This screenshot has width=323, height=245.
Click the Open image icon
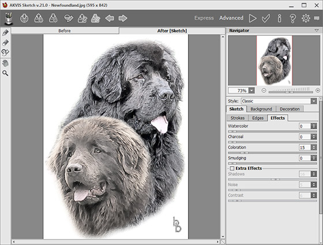tap(24, 18)
